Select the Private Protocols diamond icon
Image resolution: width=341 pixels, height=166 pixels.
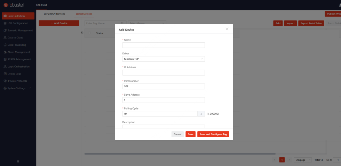[5, 81]
